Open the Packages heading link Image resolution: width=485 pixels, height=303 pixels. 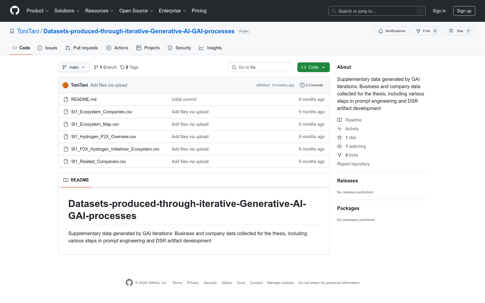(348, 208)
